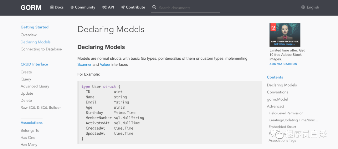Open Raw SQL & SQL Builder page
Image resolution: width=338 pixels, height=149 pixels.
41,107
